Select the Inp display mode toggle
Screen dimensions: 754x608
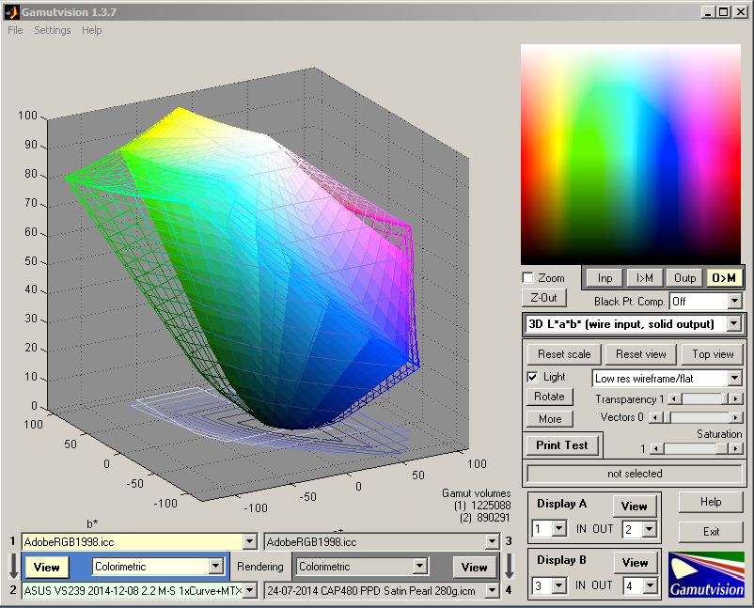click(x=605, y=277)
